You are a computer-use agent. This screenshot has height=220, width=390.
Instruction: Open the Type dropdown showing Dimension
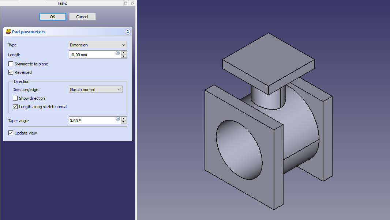point(98,45)
